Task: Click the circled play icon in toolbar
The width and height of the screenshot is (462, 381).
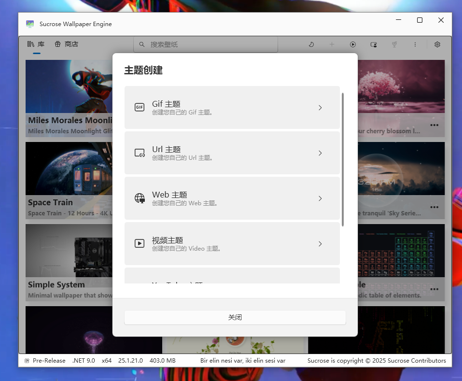Action: point(353,44)
